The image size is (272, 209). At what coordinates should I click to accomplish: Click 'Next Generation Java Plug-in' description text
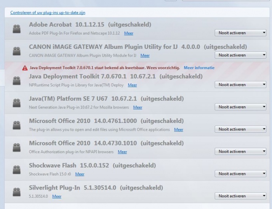[x=79, y=107]
